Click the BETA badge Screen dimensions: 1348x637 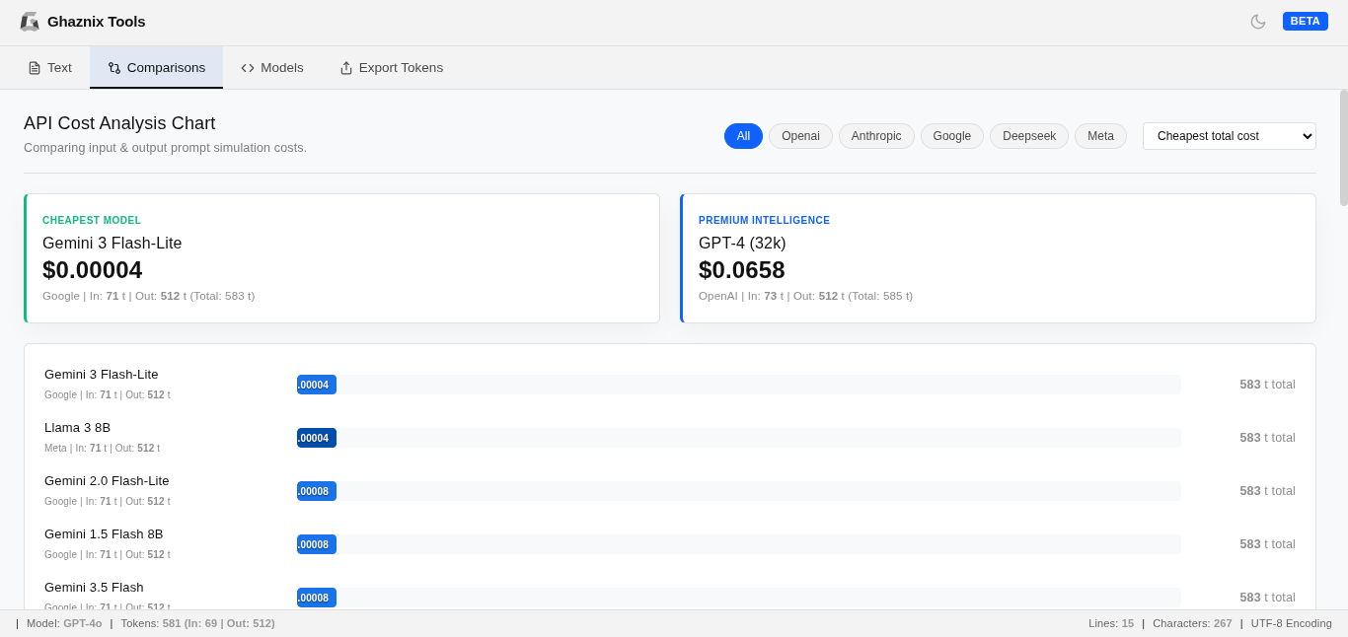coord(1306,21)
